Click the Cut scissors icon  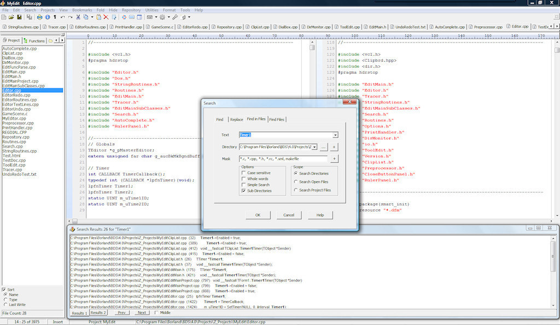(x=78, y=17)
